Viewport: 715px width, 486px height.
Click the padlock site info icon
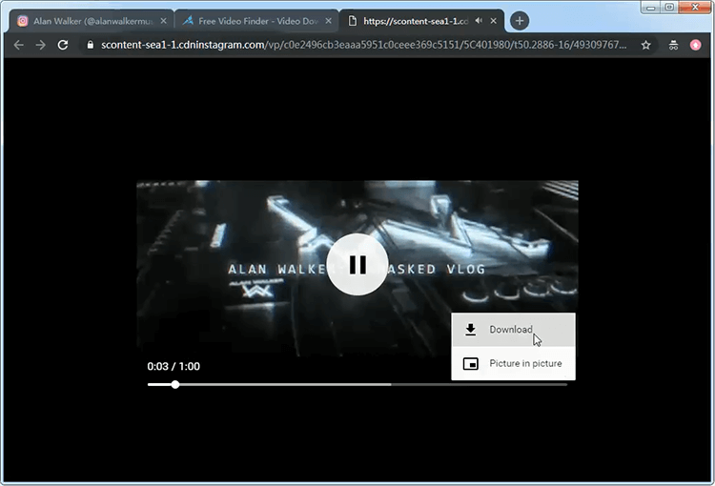point(91,45)
